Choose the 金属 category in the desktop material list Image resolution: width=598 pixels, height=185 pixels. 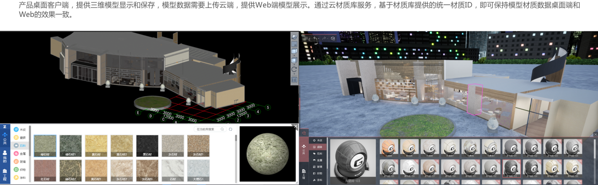coord(20,154)
